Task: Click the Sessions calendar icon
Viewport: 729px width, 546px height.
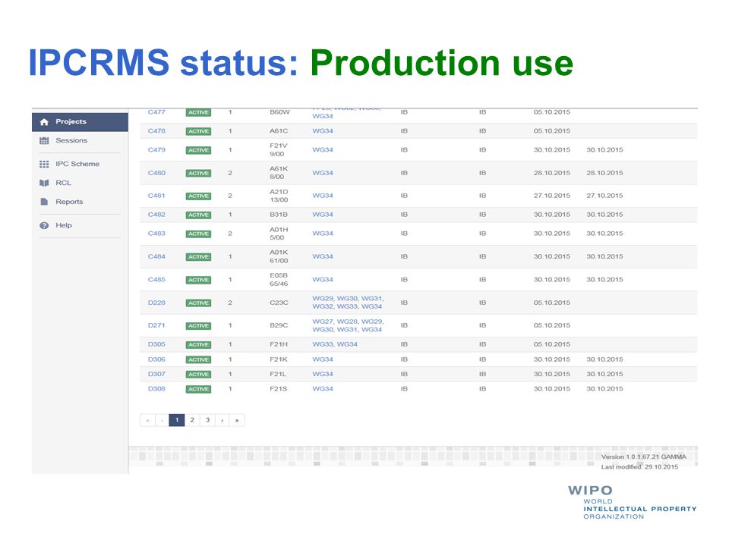Action: (44, 141)
